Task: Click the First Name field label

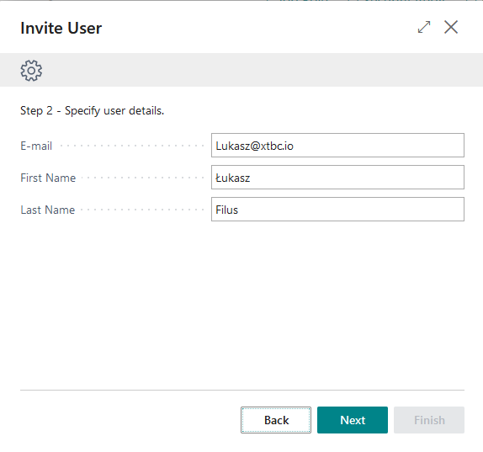Action: (x=48, y=178)
